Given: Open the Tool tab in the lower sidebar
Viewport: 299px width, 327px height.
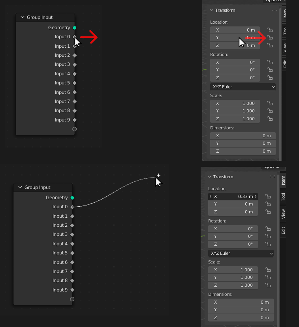Looking at the screenshot, I should [283, 197].
